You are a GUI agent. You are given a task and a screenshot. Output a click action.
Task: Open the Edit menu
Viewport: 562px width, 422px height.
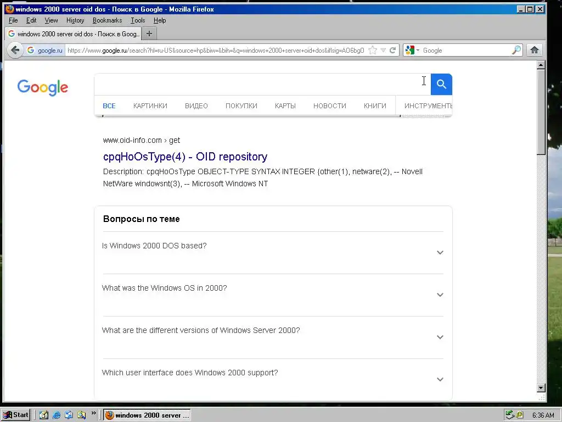tap(31, 20)
